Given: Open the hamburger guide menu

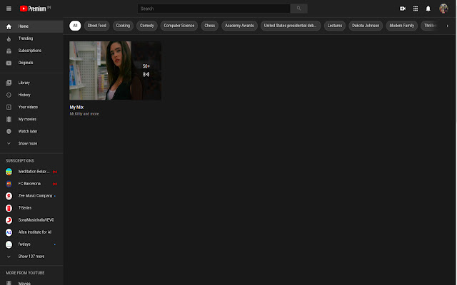Looking at the screenshot, I should pyautogui.click(x=9, y=9).
